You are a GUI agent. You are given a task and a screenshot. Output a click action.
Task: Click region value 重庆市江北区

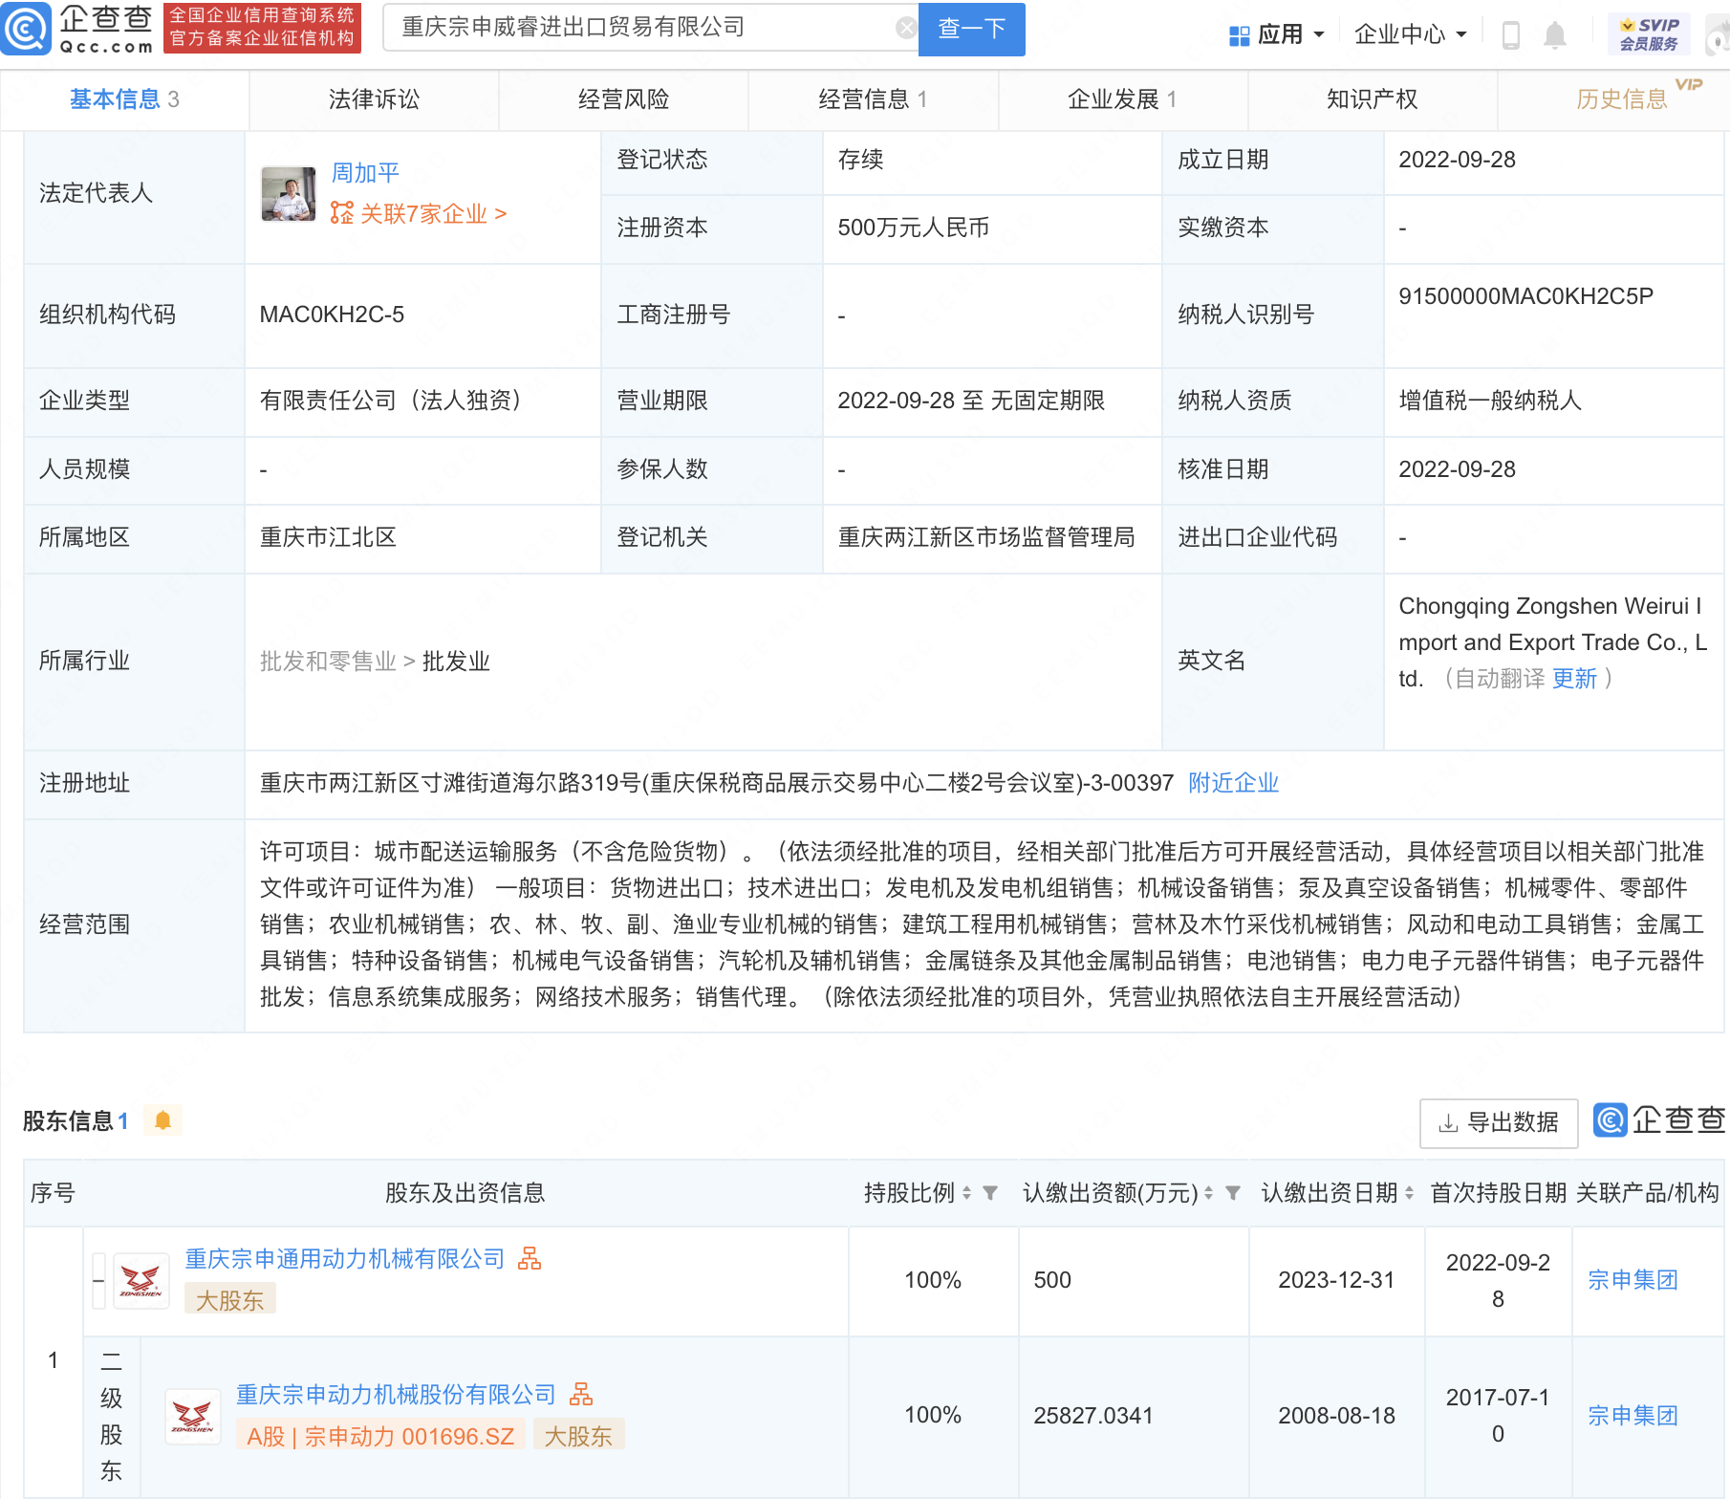tap(328, 537)
